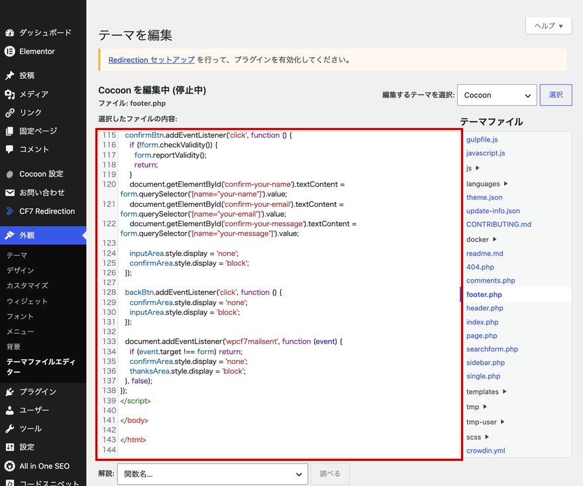
Task: Open header.php file
Action: (x=484, y=308)
